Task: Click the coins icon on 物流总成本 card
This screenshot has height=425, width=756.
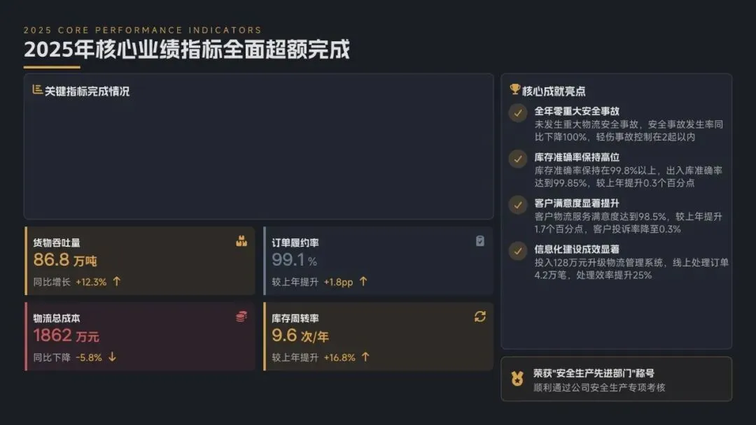Action: point(241,316)
